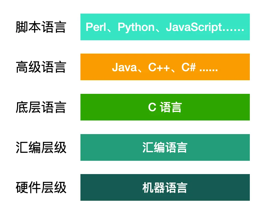Select the 底层语言 label
Image resolution: width=277 pixels, height=209 pixels.
click(x=41, y=107)
